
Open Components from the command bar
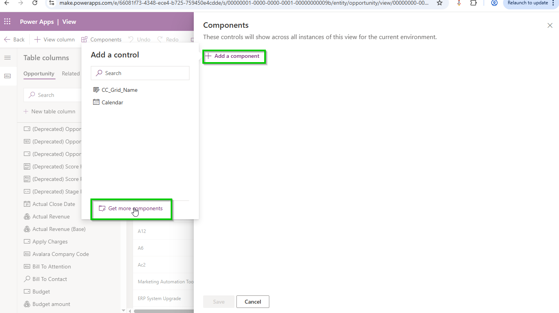click(x=101, y=39)
